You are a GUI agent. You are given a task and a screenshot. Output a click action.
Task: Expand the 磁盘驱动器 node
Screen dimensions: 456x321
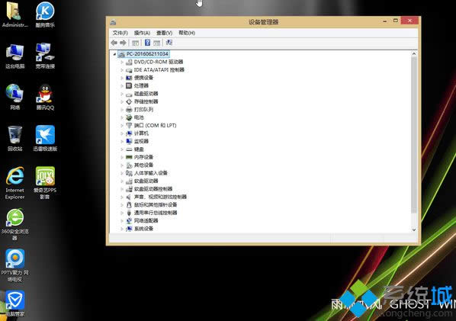122,94
